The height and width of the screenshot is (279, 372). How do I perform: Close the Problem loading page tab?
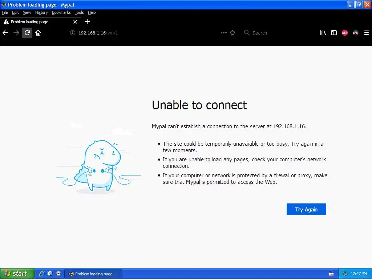75,22
